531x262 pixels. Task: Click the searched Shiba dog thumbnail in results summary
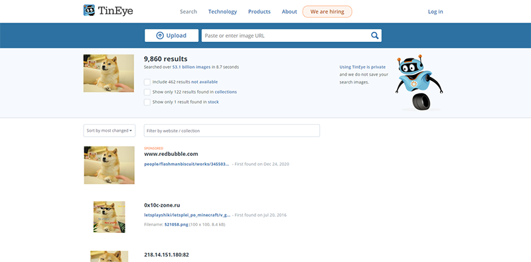109,73
